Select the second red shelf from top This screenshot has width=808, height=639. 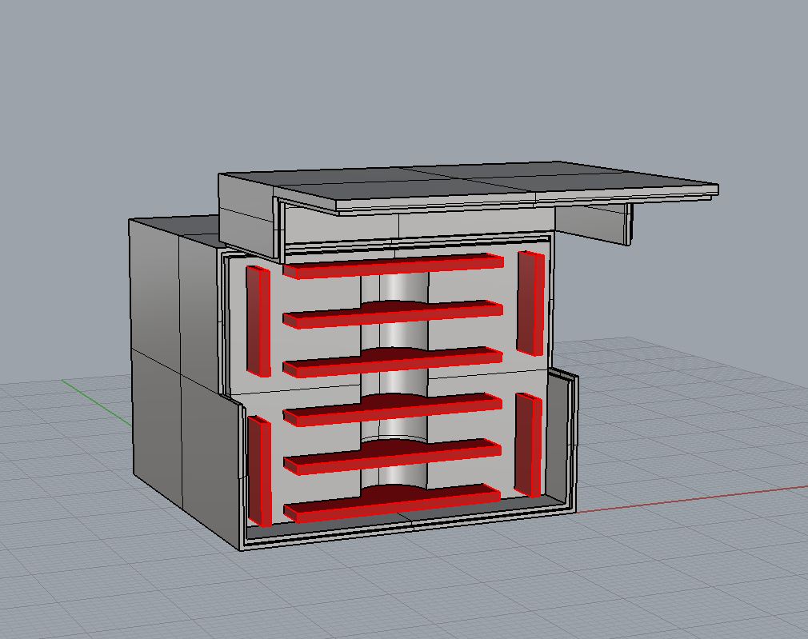click(x=393, y=314)
